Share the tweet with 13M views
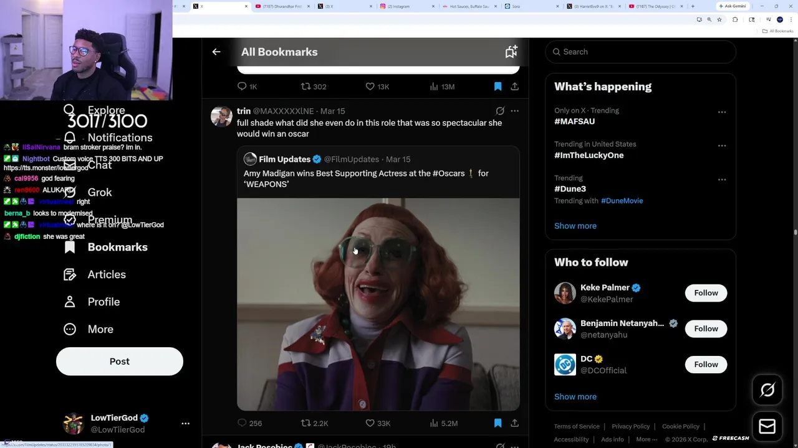This screenshot has width=798, height=448. click(x=514, y=86)
